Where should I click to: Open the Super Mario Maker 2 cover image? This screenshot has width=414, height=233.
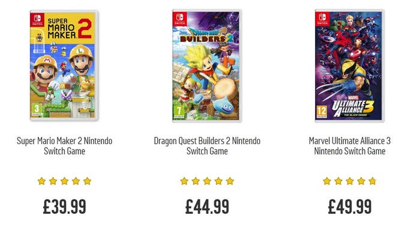point(64,65)
